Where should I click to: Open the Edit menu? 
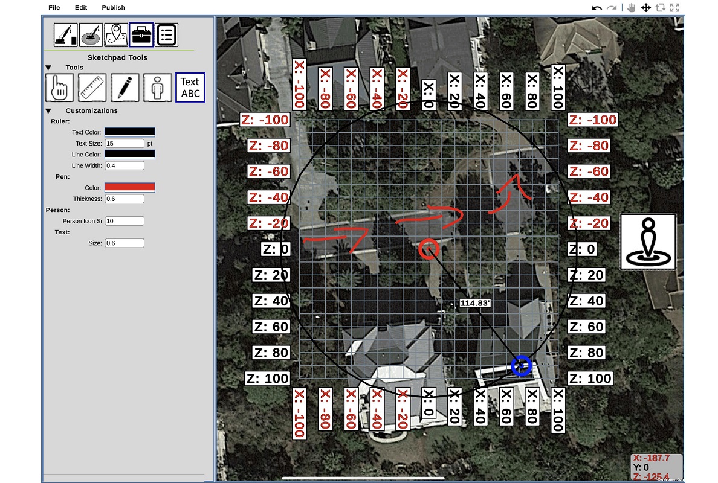coord(81,8)
